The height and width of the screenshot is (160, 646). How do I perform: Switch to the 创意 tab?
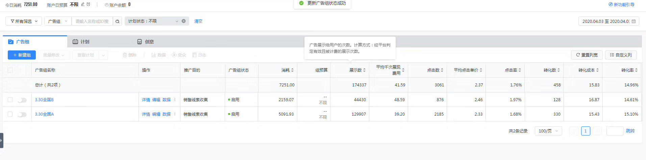tap(146, 42)
